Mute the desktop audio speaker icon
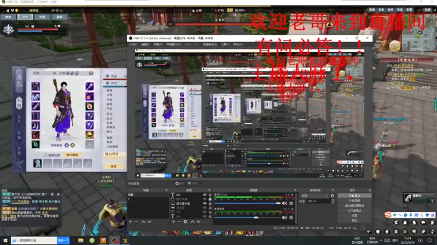The width and height of the screenshot is (437, 245). tap(285, 217)
